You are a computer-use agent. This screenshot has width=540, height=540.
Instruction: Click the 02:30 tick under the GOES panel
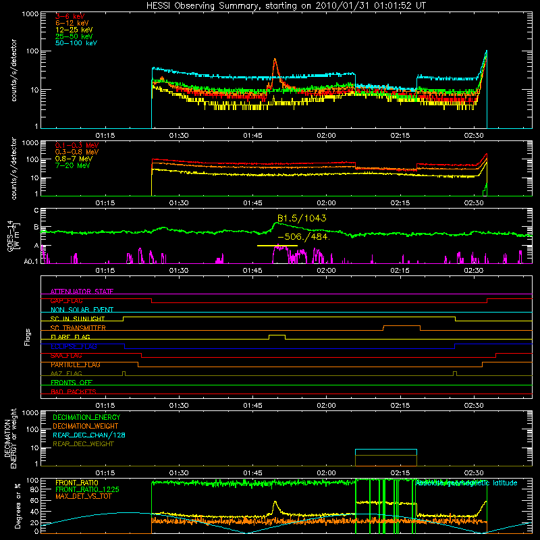pyautogui.click(x=474, y=271)
